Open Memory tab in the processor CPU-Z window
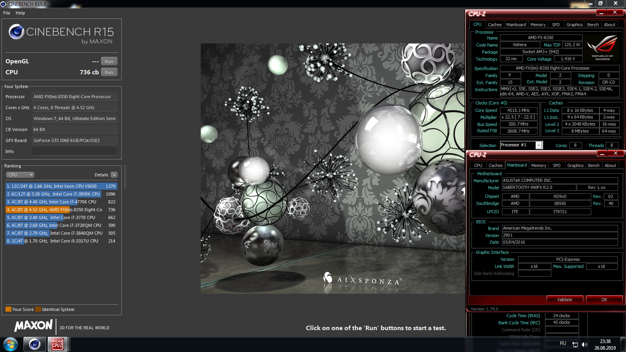 click(538, 25)
